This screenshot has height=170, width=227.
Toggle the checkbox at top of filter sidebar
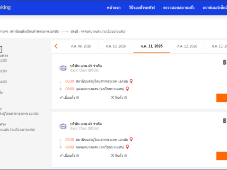click(x=0, y=50)
